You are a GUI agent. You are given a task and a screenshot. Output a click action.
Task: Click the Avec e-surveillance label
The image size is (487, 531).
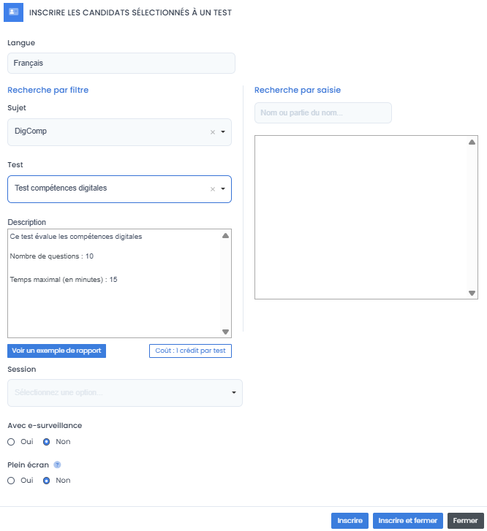[45, 425]
